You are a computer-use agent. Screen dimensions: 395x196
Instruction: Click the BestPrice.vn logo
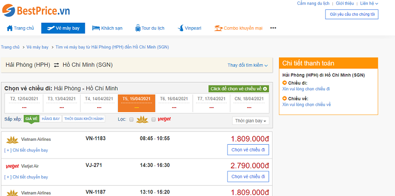(x=36, y=10)
